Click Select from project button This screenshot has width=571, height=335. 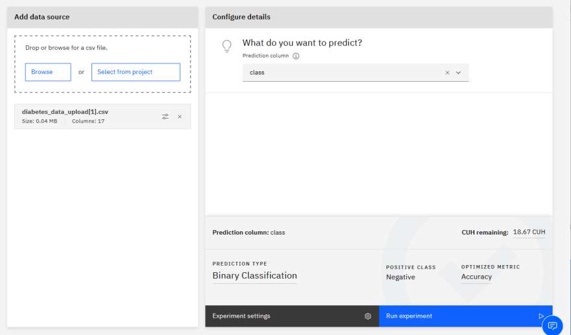tap(136, 72)
